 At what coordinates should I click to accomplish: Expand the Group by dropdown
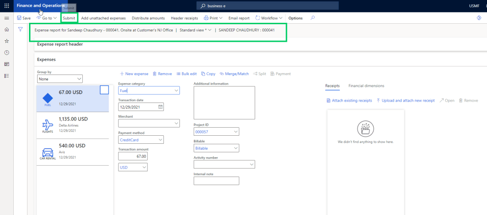click(79, 79)
